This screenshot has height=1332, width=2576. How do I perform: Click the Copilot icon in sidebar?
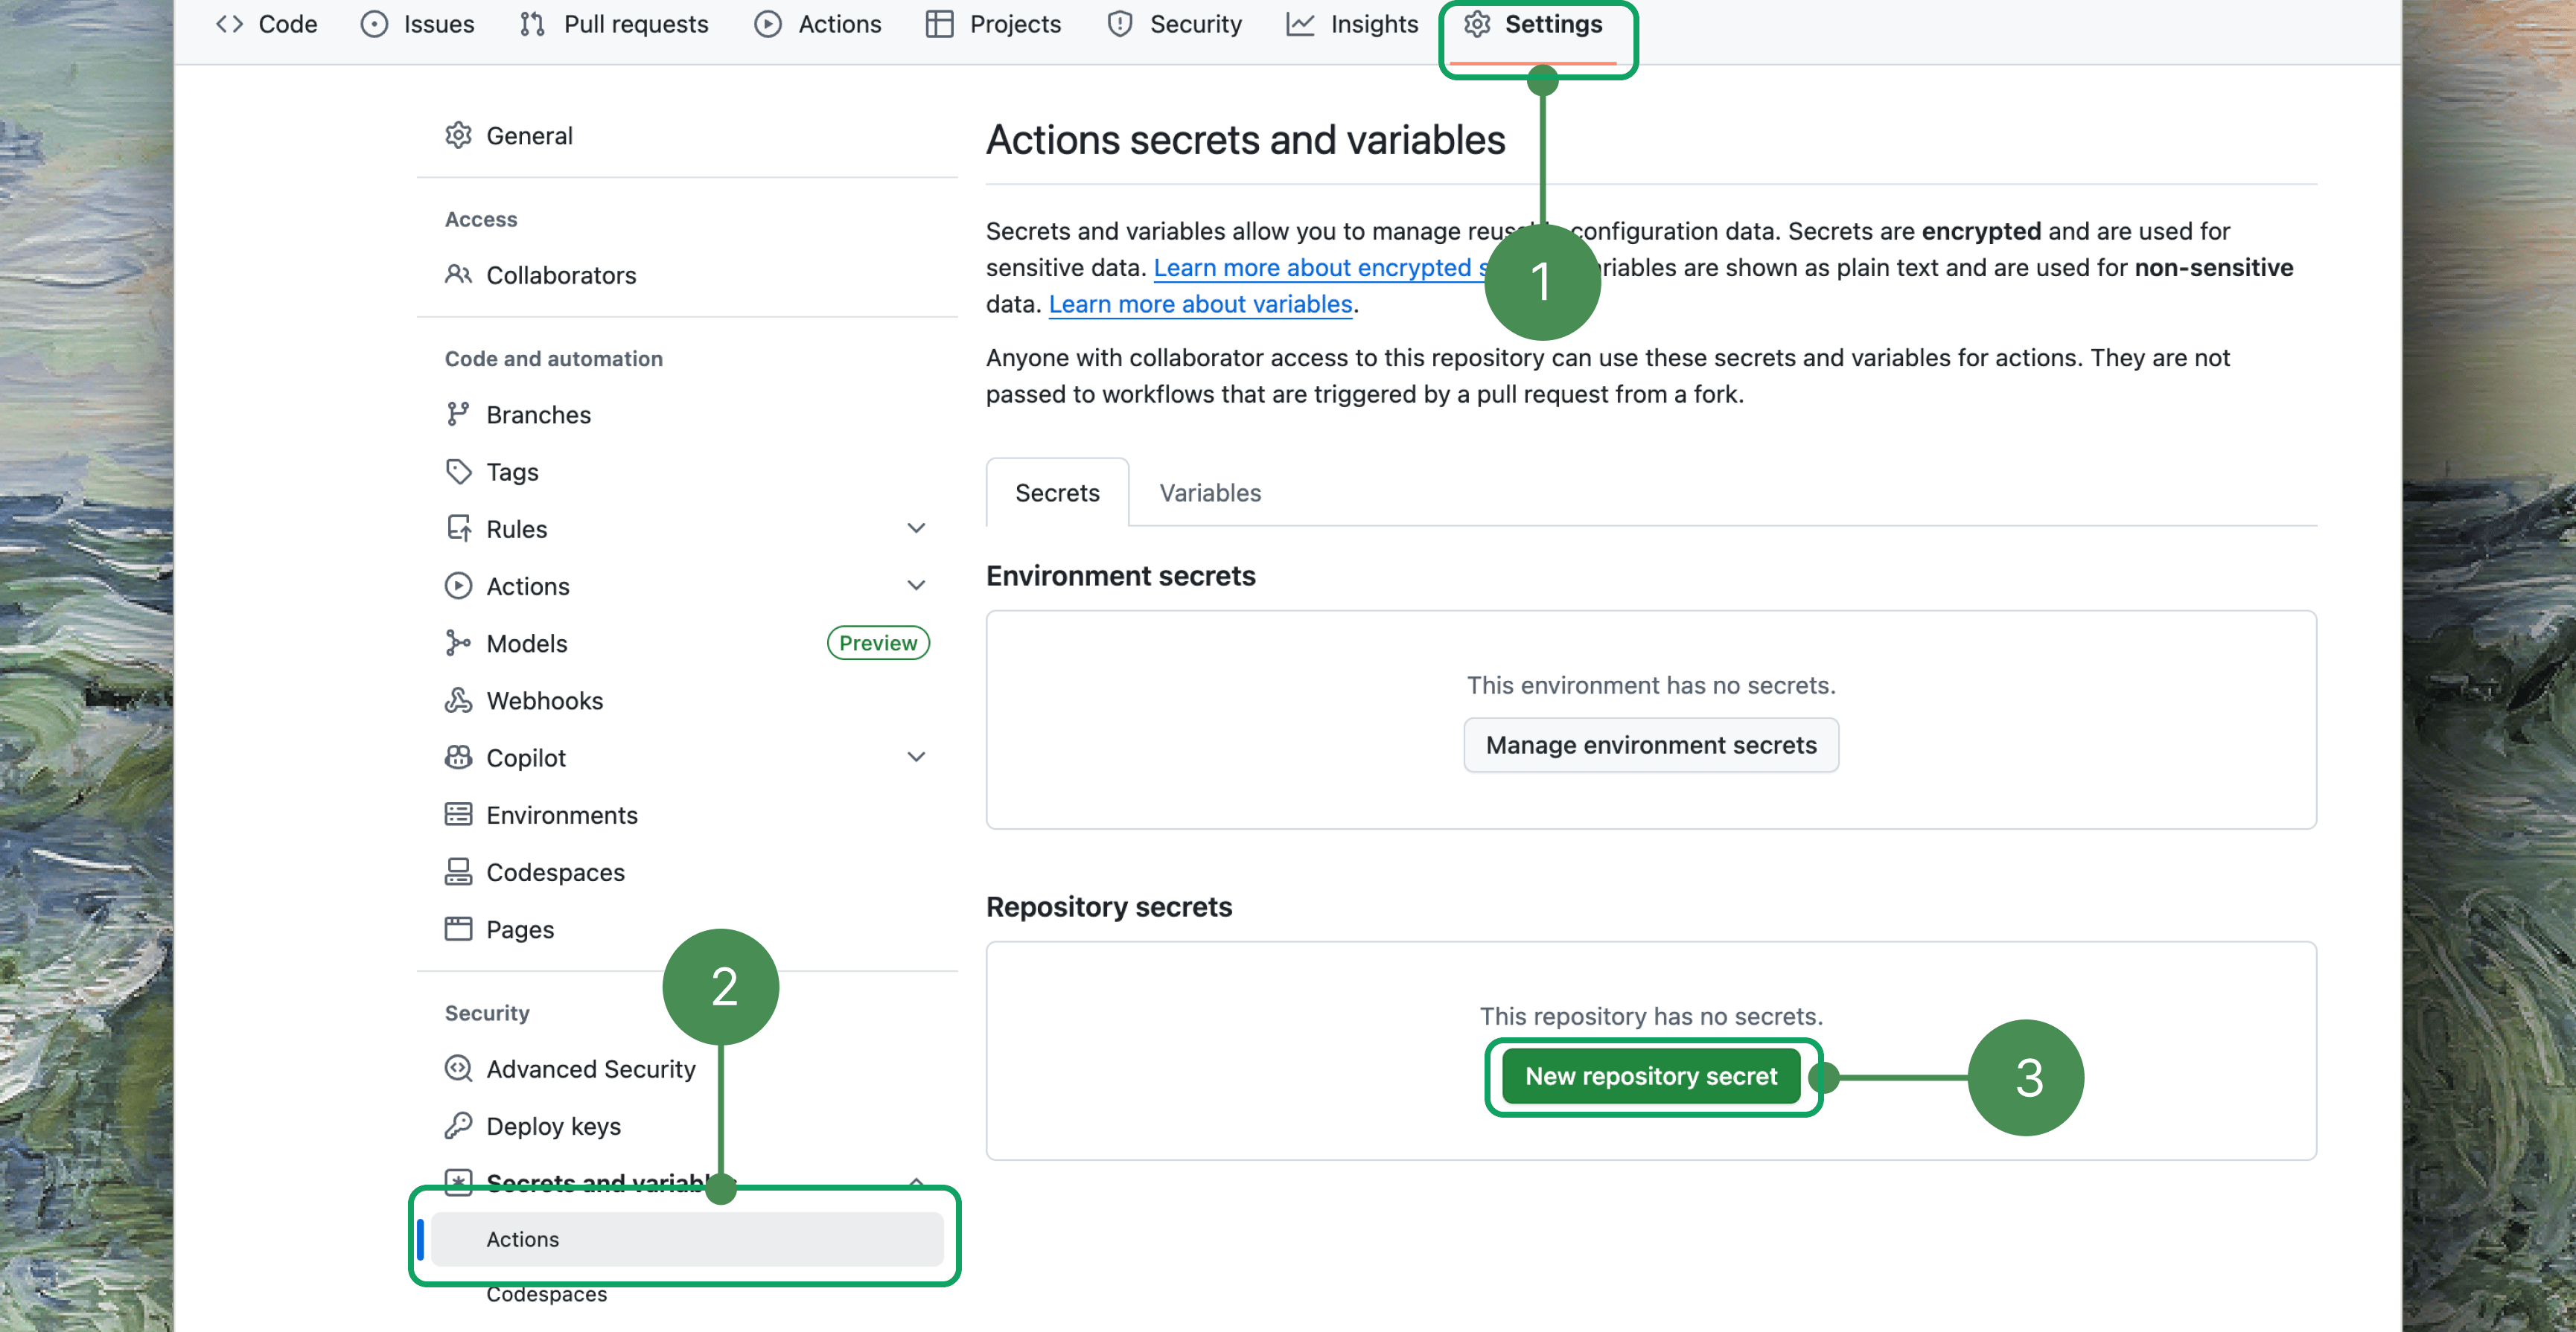coord(458,758)
